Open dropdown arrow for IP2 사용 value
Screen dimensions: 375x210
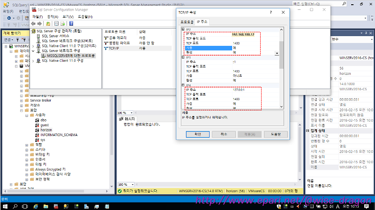[x=277, y=53]
